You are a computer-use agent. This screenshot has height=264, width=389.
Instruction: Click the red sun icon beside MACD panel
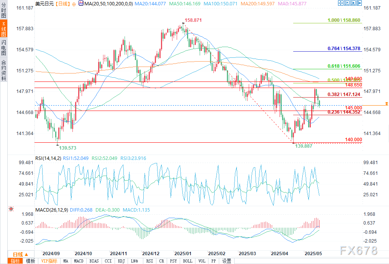pyautogui.click(x=11, y=209)
